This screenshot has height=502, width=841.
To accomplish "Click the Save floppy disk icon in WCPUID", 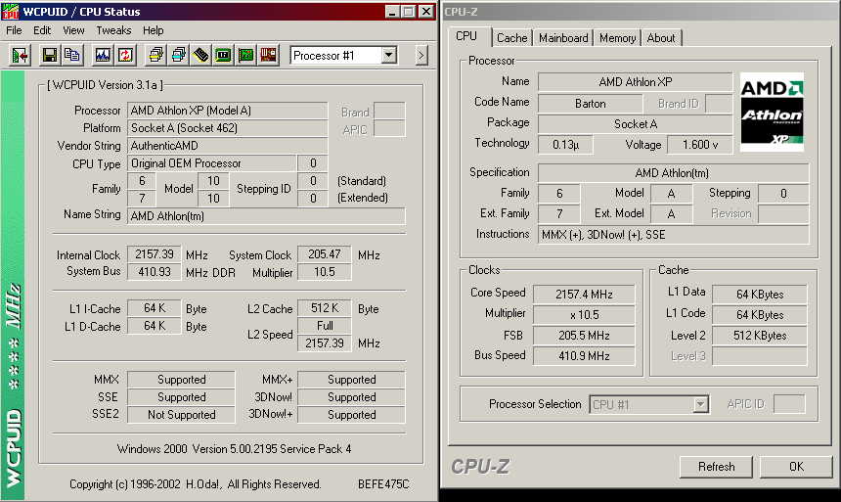I will [50, 56].
